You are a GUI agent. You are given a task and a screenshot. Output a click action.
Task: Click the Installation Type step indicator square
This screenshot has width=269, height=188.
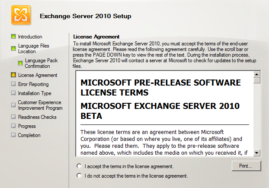point(13,93)
